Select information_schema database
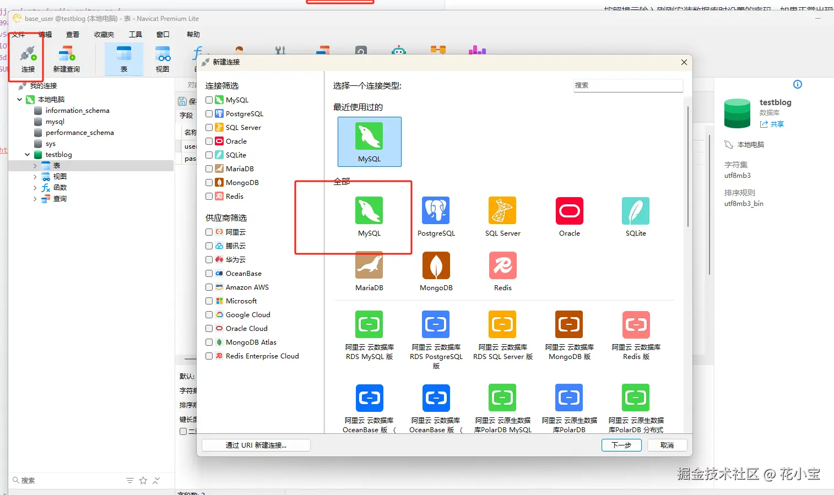This screenshot has width=834, height=495. (x=77, y=111)
